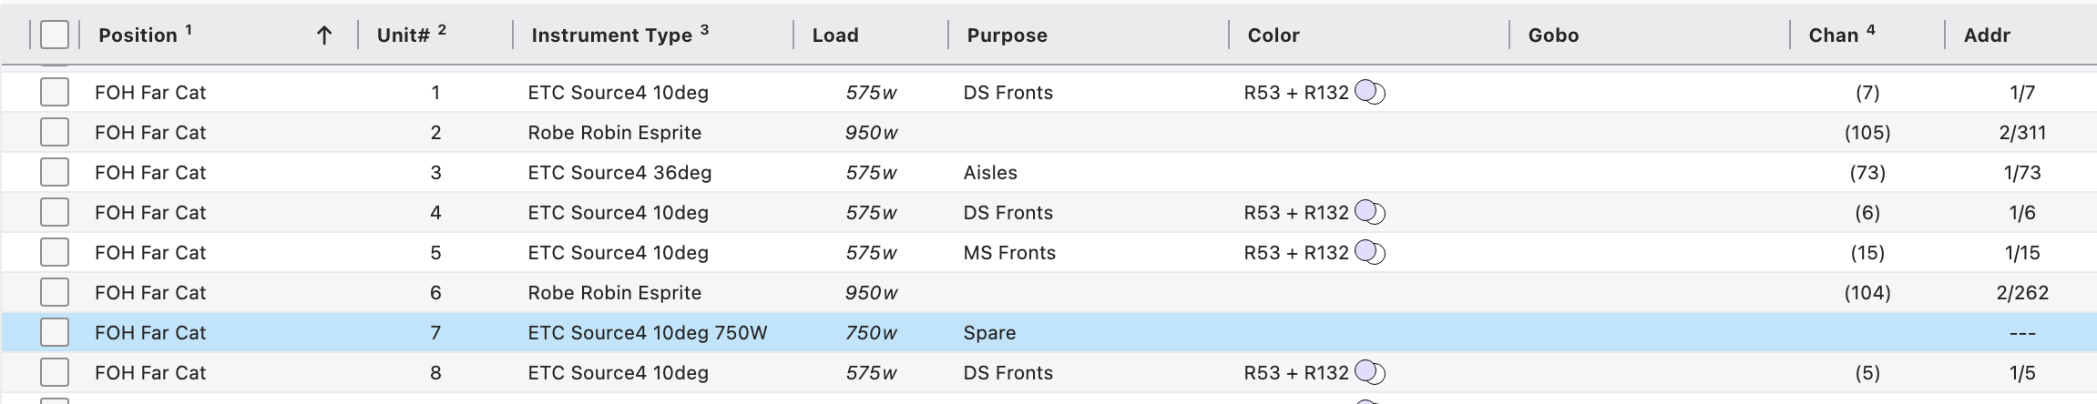Screen dimensions: 2097x404
Task: Check the box for Unit 2 Robe Robin Esprite
Action: [55, 133]
